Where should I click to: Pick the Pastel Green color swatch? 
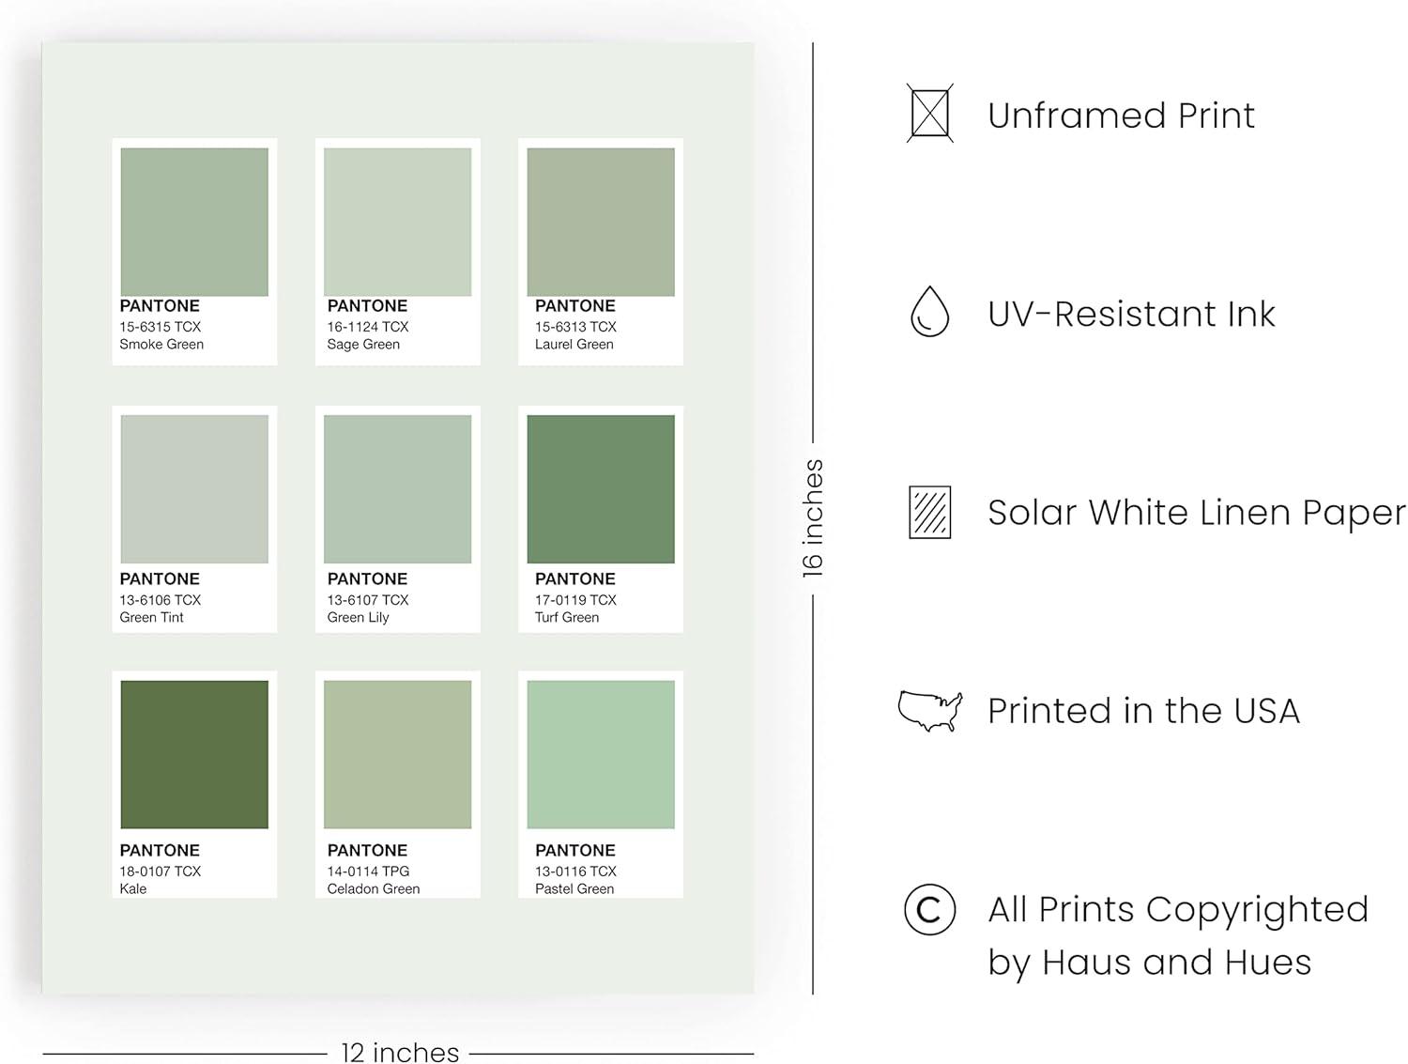[x=601, y=754]
